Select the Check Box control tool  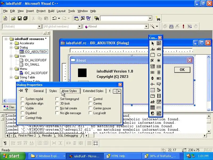(153, 61)
